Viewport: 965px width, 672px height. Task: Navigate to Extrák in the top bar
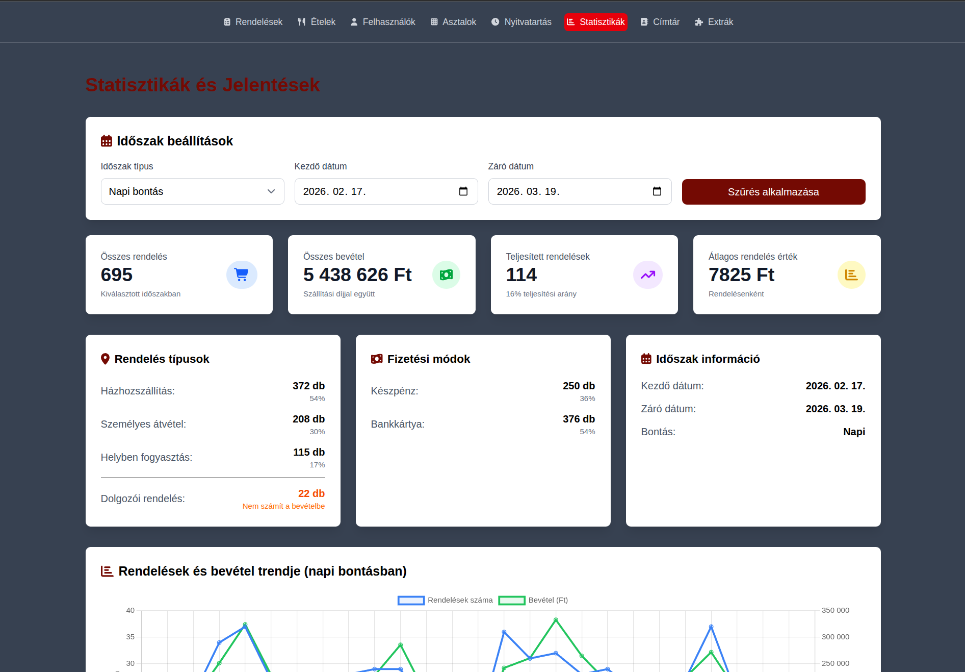pos(714,22)
